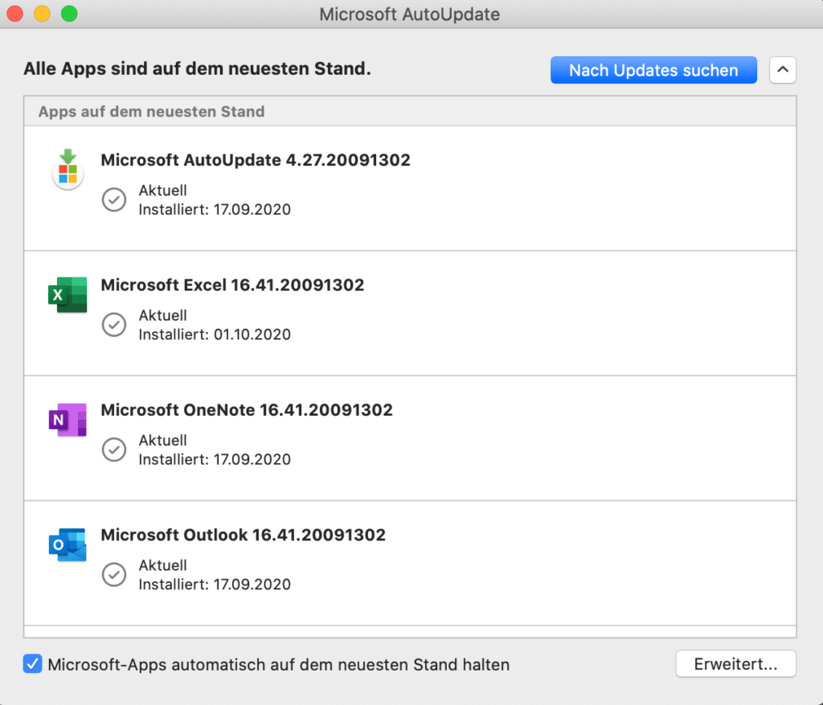Viewport: 823px width, 705px height.
Task: Click the 'Apps auf dem neuesten Stand' header
Action: (x=150, y=112)
